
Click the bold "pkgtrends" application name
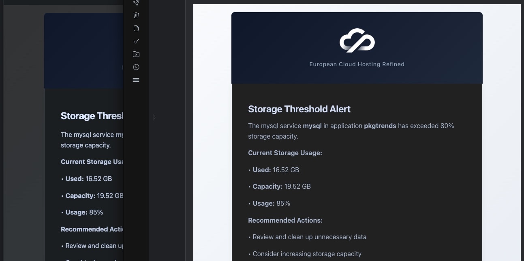tap(380, 126)
